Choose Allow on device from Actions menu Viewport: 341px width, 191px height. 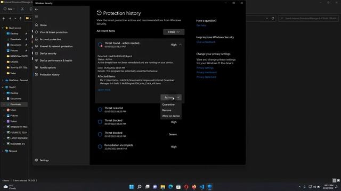click(x=171, y=116)
